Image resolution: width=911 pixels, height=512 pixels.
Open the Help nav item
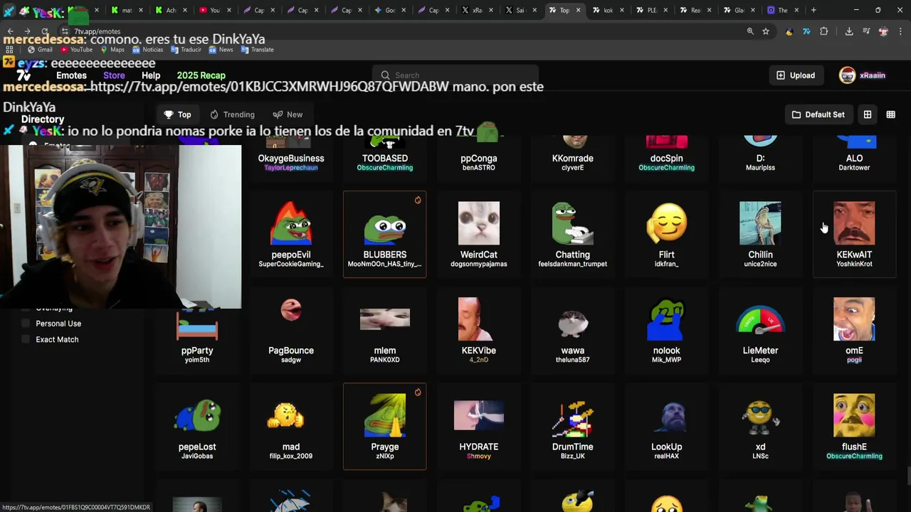[151, 75]
